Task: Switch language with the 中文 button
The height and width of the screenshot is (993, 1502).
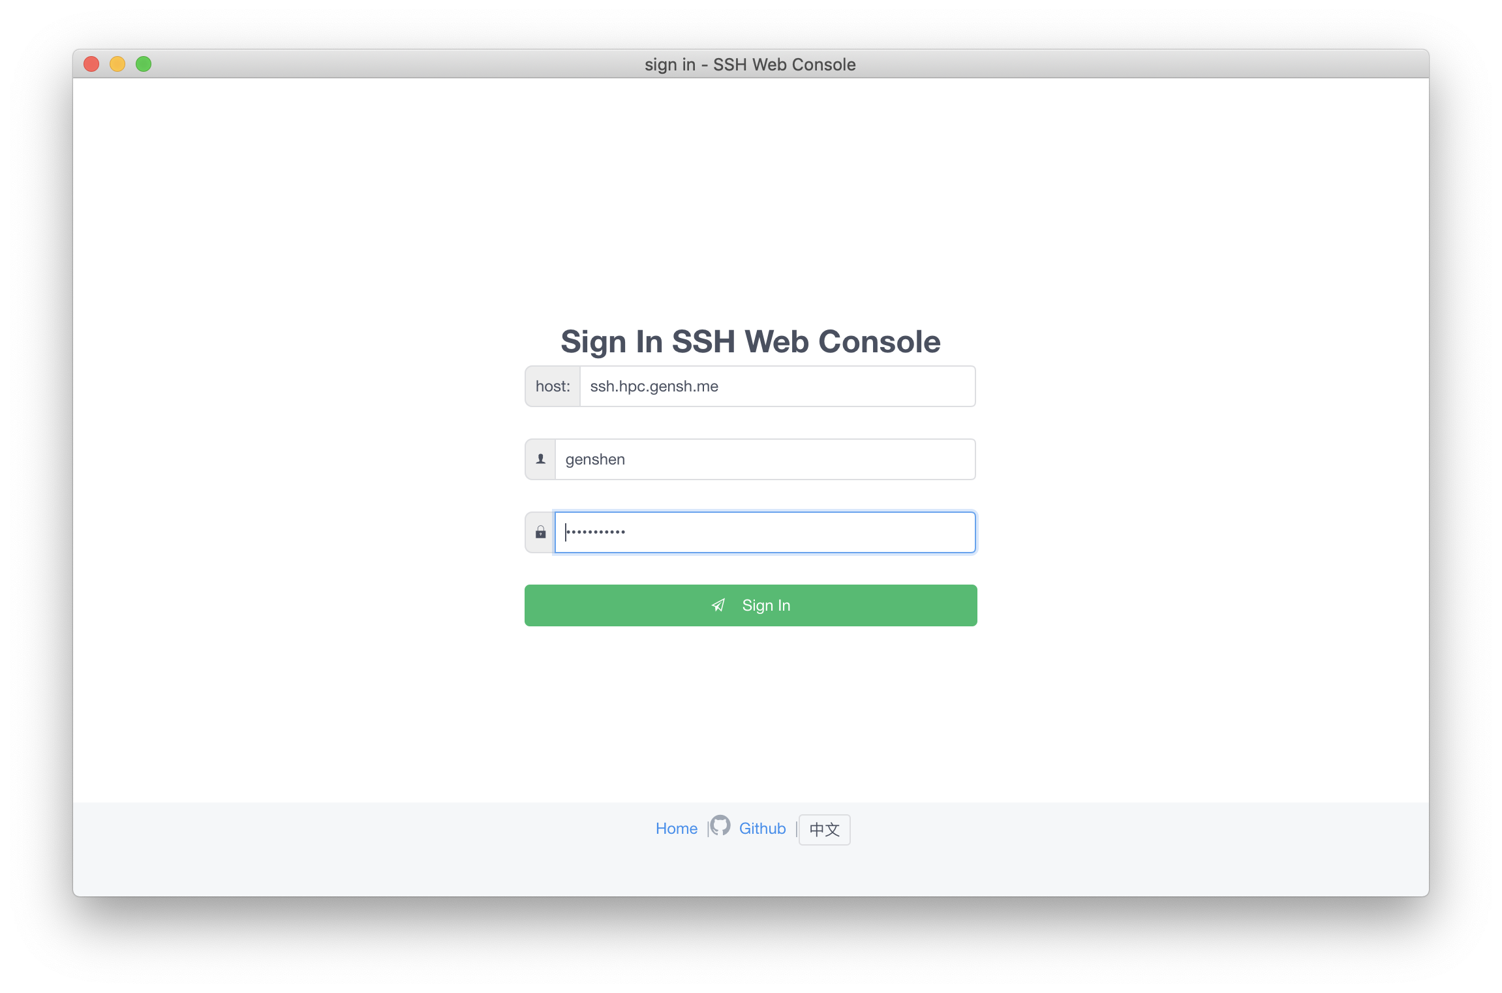Action: pyautogui.click(x=824, y=829)
